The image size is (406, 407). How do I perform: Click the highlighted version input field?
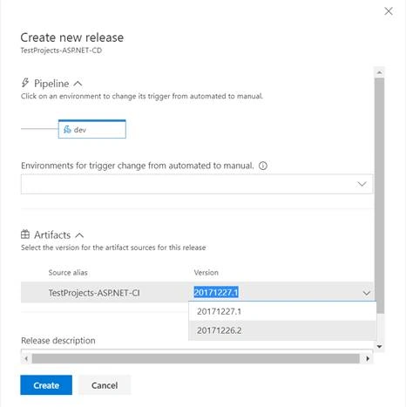[x=275, y=292]
